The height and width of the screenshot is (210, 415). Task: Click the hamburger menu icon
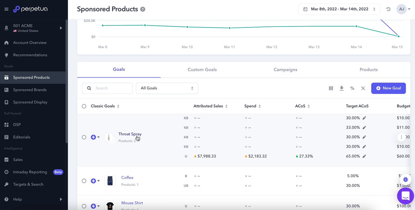tap(6, 9)
